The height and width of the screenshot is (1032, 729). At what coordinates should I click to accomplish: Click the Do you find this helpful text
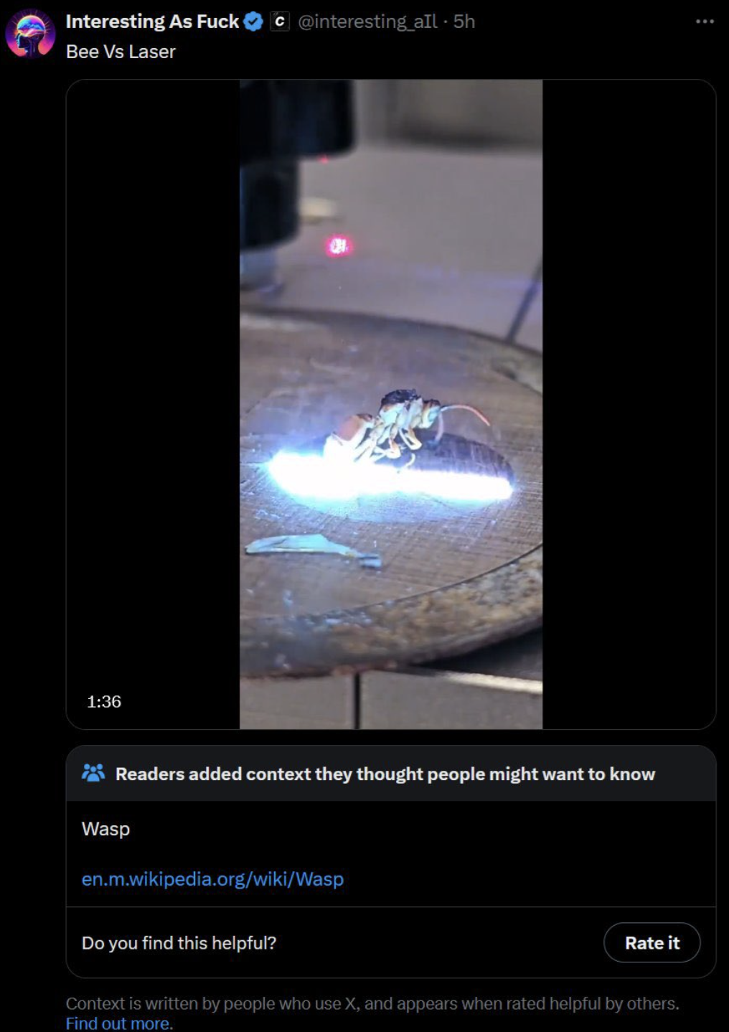[x=179, y=943]
